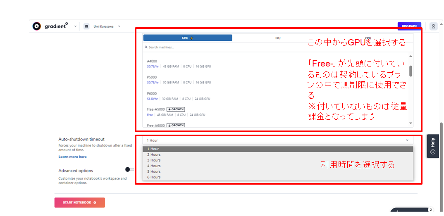Click the GROWTH badge next to Free-A5000
The height and width of the screenshot is (216, 444).
pos(176,109)
